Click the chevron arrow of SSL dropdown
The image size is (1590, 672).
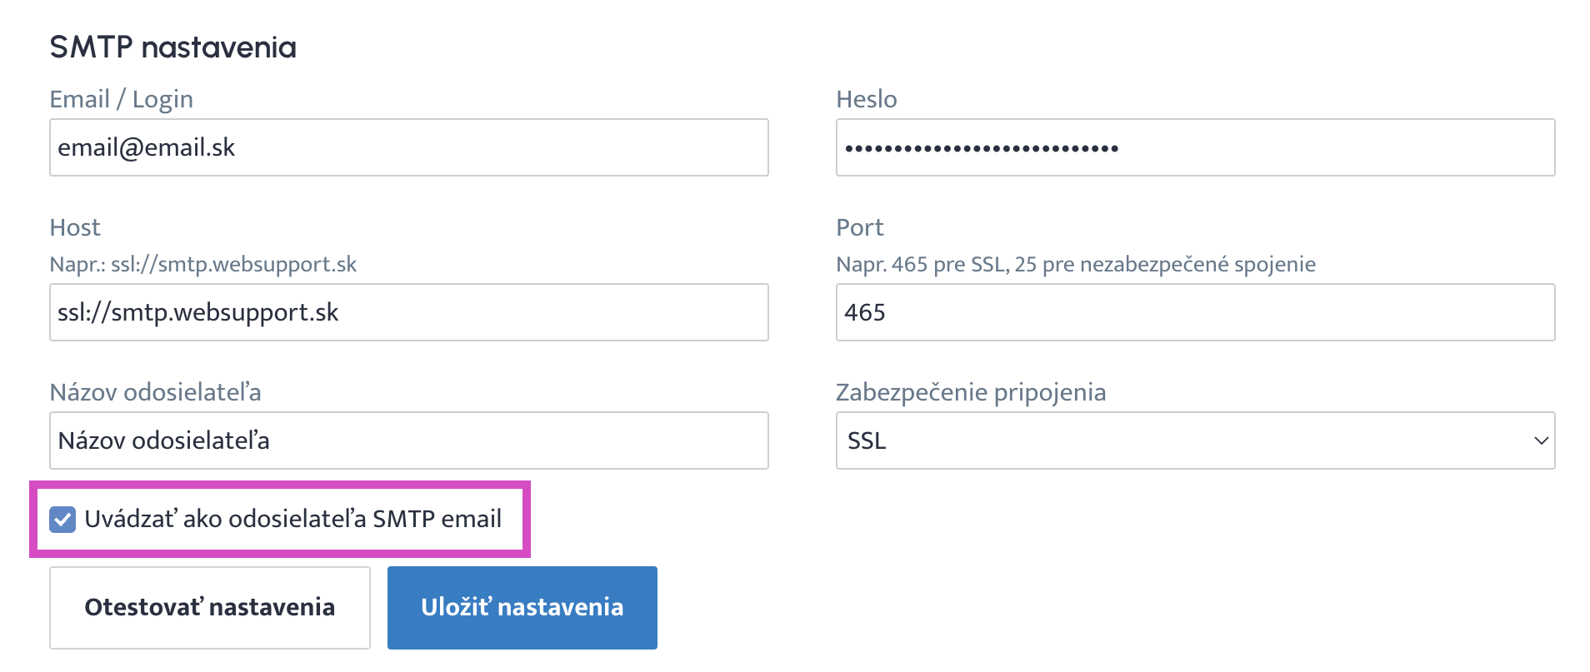pyautogui.click(x=1541, y=441)
